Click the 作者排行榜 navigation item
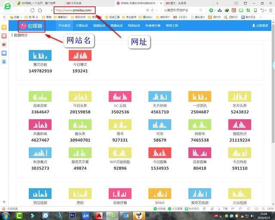This screenshot has width=275, height=220. pos(153,26)
